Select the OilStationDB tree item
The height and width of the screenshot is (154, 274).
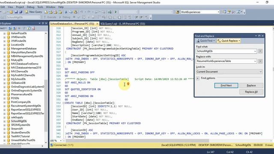pos(18,83)
